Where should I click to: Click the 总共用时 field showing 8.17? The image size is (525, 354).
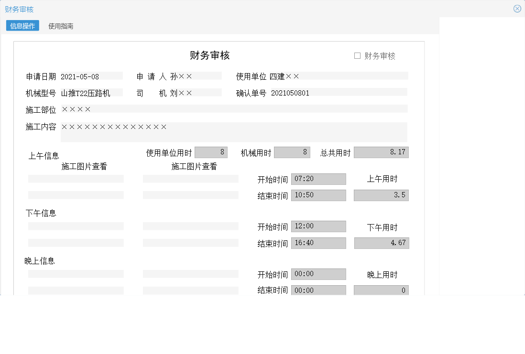[x=381, y=152]
